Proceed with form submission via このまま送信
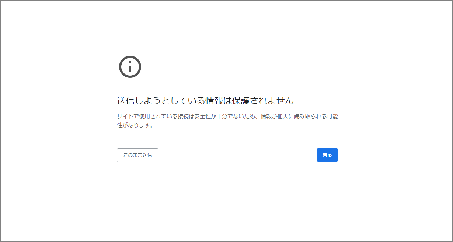Image resolution: width=453 pixels, height=242 pixels. 137,155
